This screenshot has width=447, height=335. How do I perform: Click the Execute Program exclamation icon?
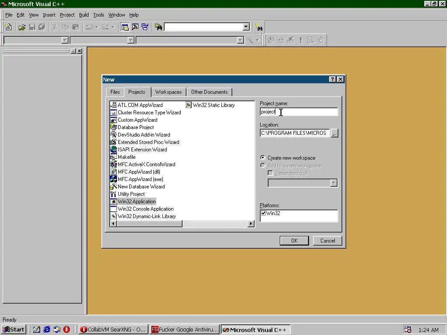[x=301, y=40]
